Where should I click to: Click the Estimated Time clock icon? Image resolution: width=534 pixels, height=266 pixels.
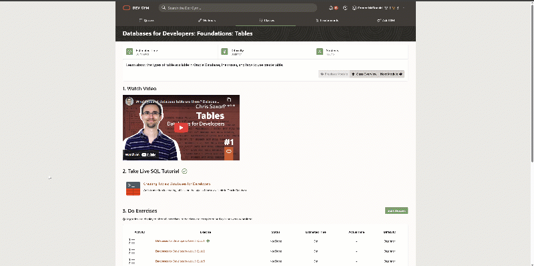pyautogui.click(x=129, y=51)
